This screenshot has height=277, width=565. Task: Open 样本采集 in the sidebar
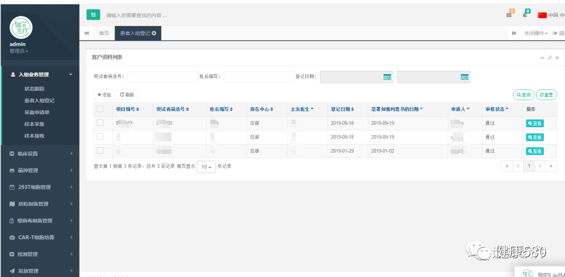coord(35,124)
